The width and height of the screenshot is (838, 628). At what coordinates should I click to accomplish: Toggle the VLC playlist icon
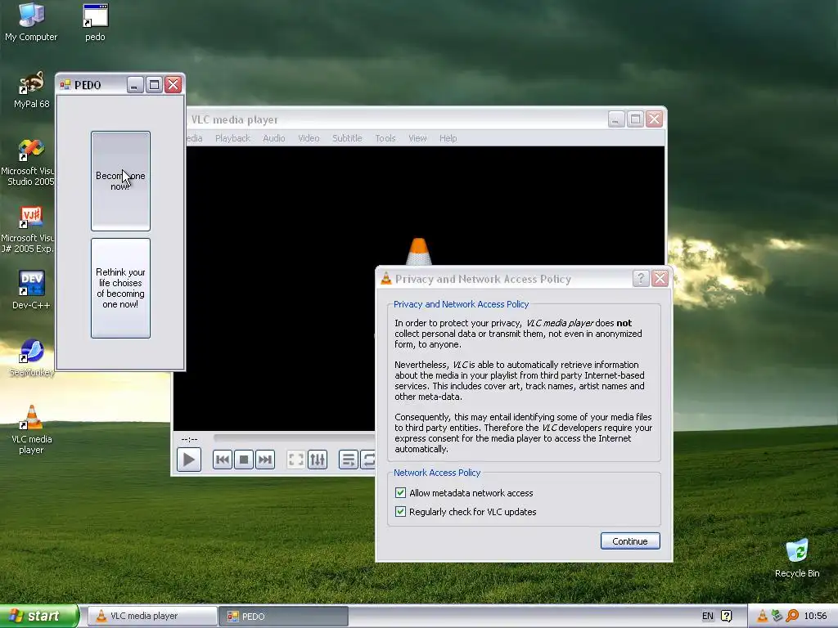click(x=349, y=460)
